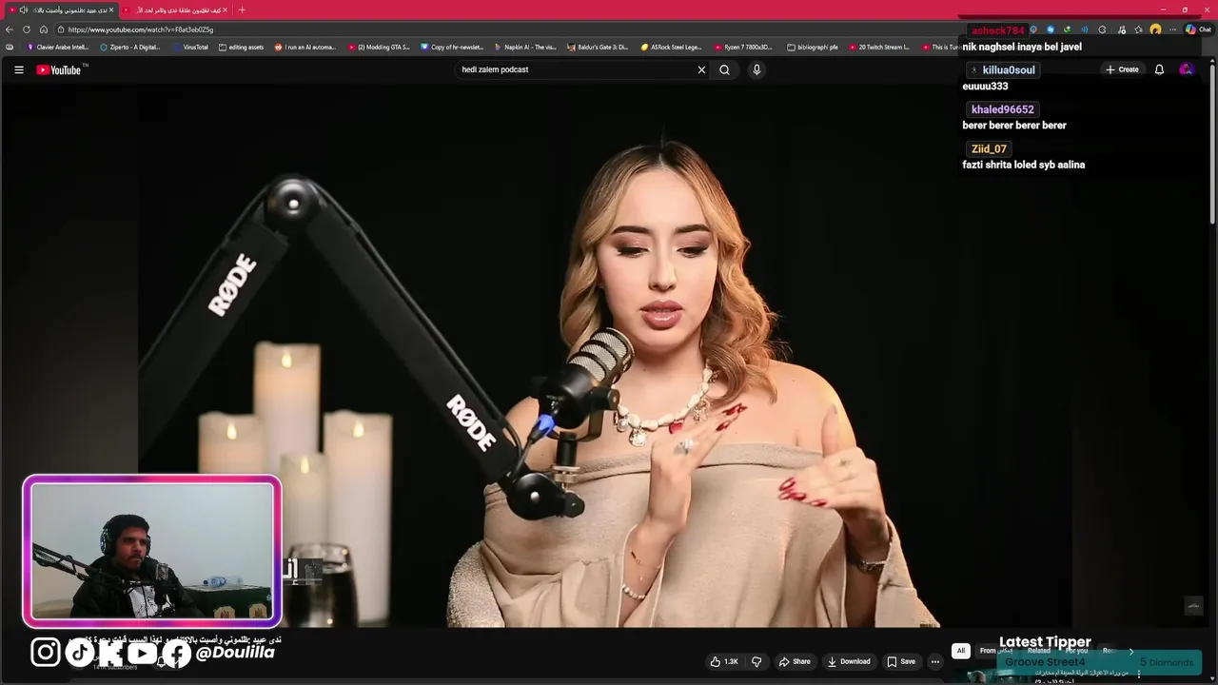1218x685 pixels.
Task: Save the video to a playlist
Action: pyautogui.click(x=901, y=661)
